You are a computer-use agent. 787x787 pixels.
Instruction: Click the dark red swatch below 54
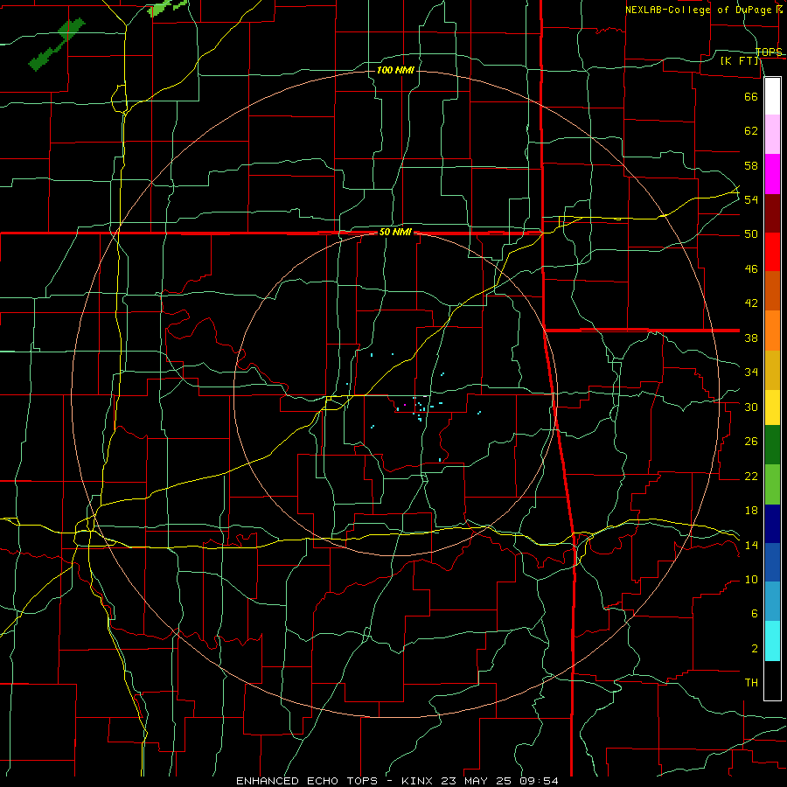click(772, 213)
